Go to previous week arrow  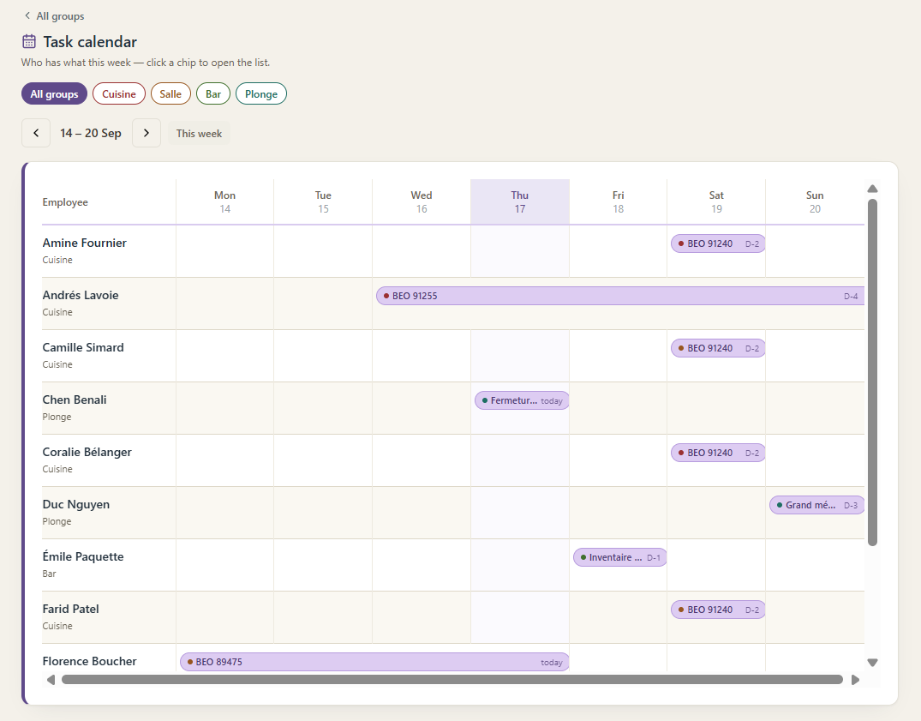click(x=36, y=133)
